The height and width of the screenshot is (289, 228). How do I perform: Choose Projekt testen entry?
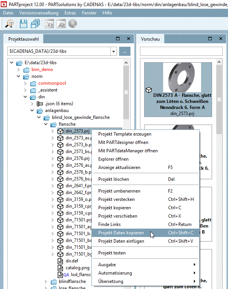click(x=146, y=253)
